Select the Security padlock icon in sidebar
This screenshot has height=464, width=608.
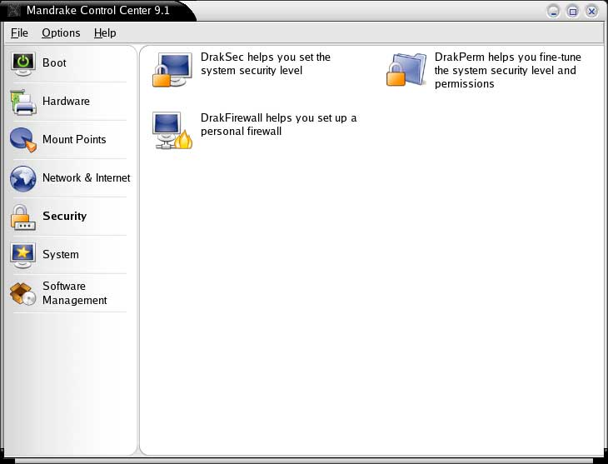click(23, 217)
